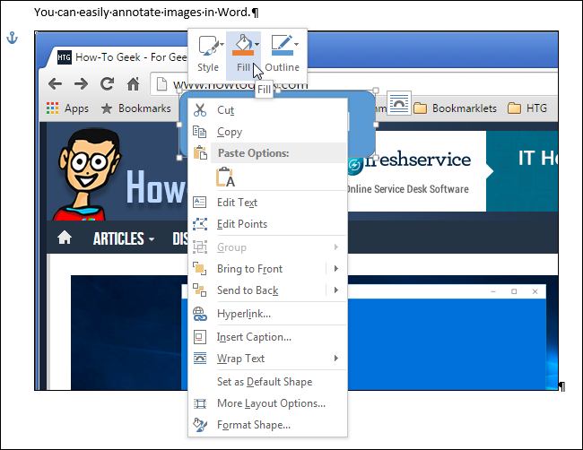
Task: Open the Outline dropdown arrow
Action: click(296, 45)
